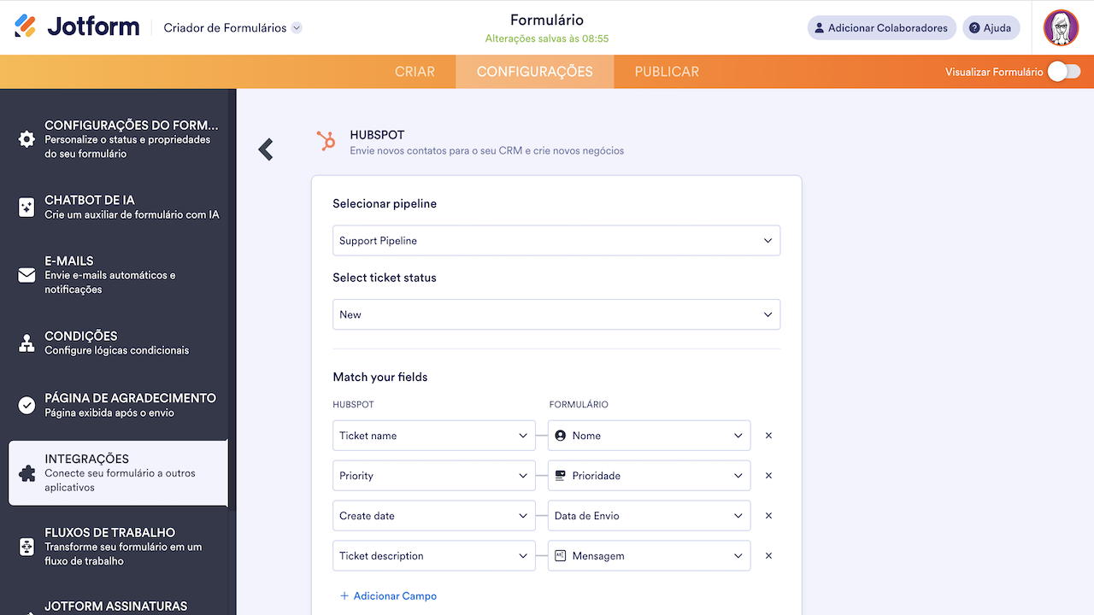
Task: Switch to the CRIAR tab
Action: click(415, 72)
